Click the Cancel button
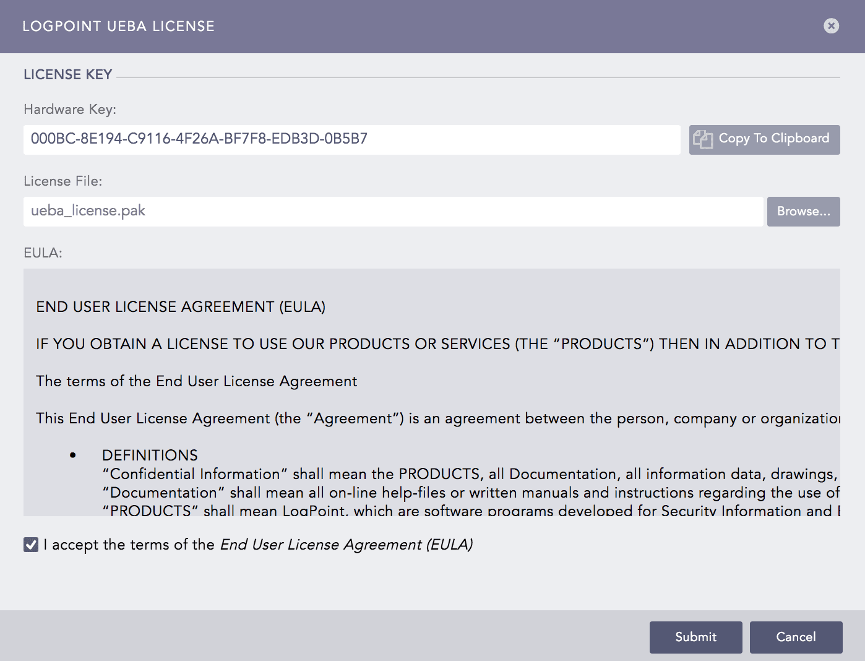This screenshot has height=661, width=865. click(x=796, y=637)
